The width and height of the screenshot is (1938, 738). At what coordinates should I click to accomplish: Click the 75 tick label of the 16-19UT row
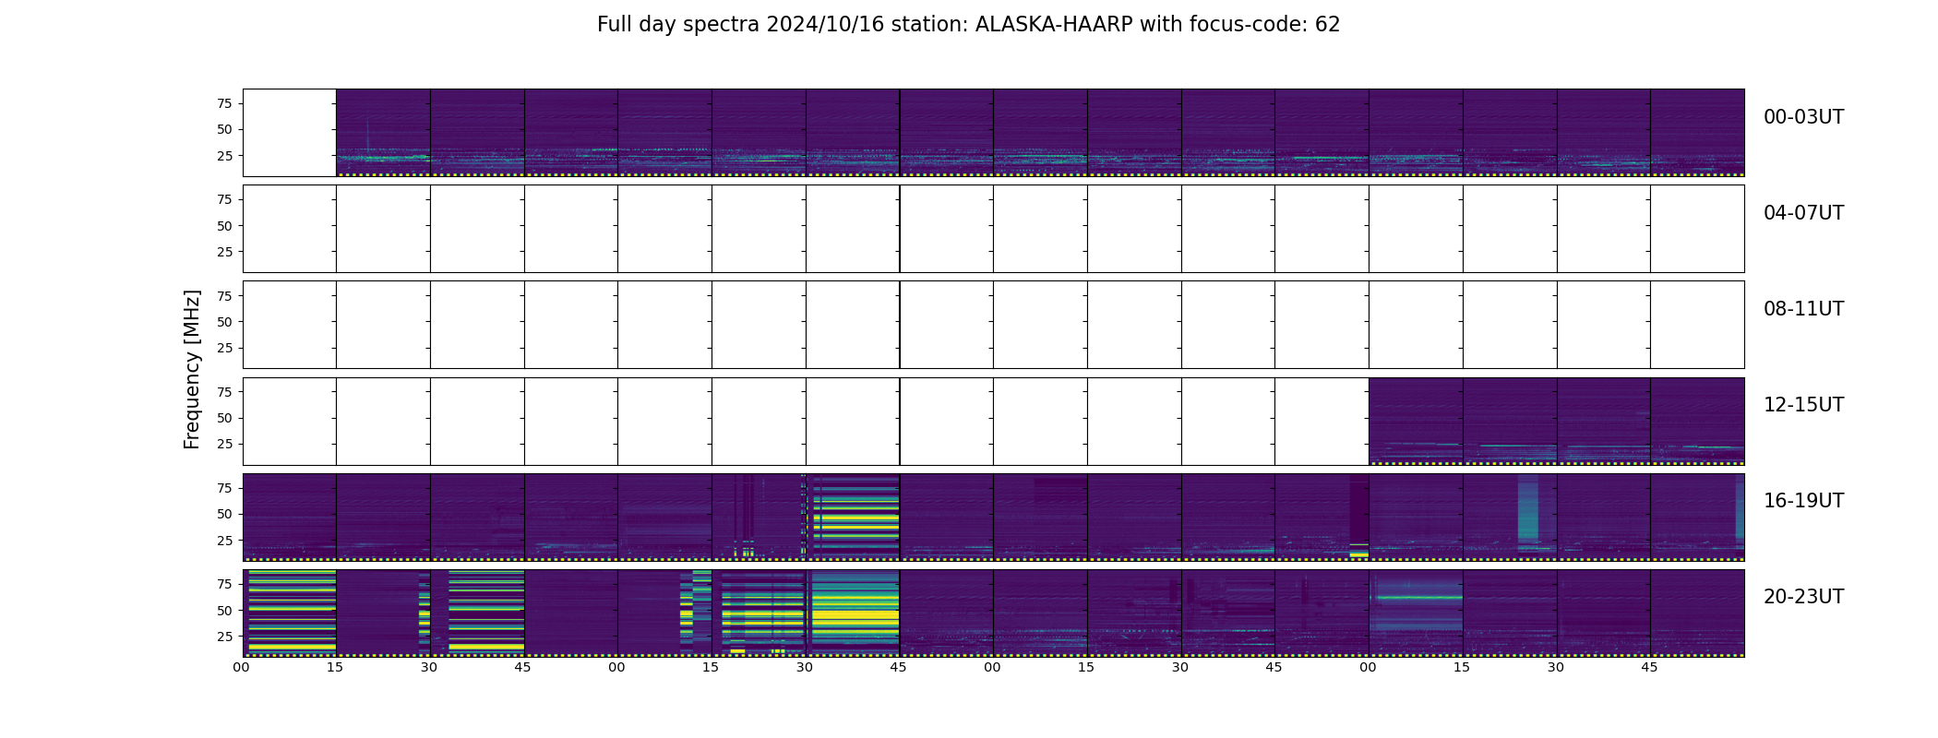224,488
